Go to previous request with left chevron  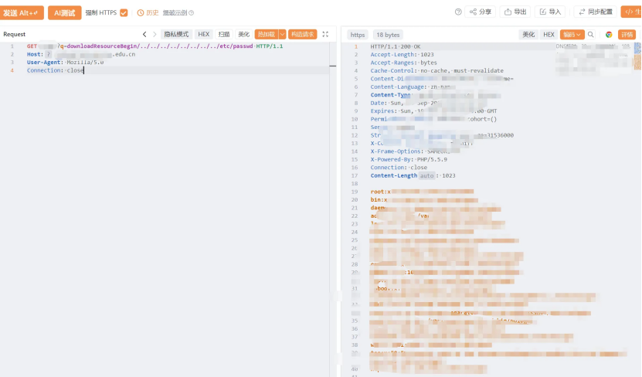pyautogui.click(x=144, y=35)
